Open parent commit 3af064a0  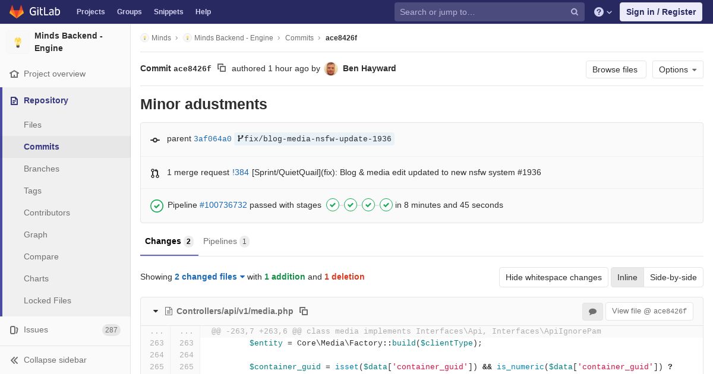click(213, 139)
